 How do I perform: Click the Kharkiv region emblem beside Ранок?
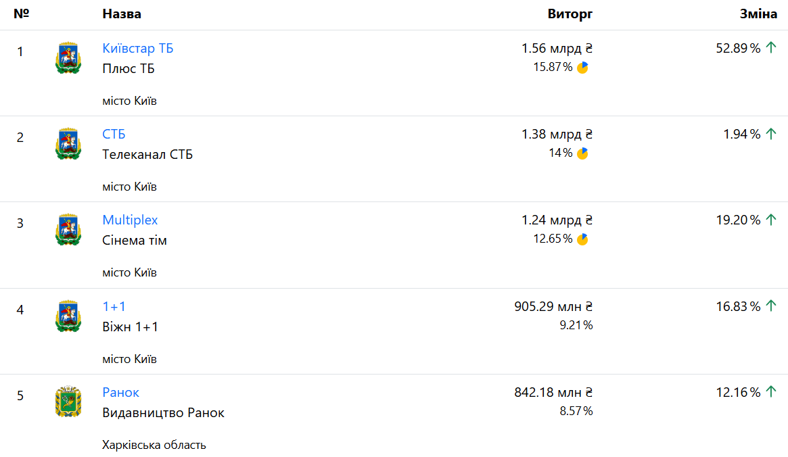(68, 402)
